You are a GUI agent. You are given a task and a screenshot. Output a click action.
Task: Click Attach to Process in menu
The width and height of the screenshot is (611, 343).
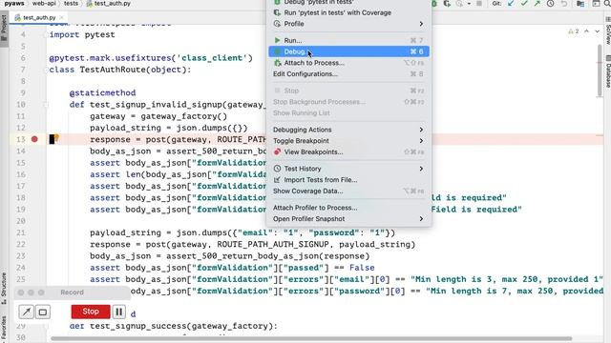(x=348, y=63)
